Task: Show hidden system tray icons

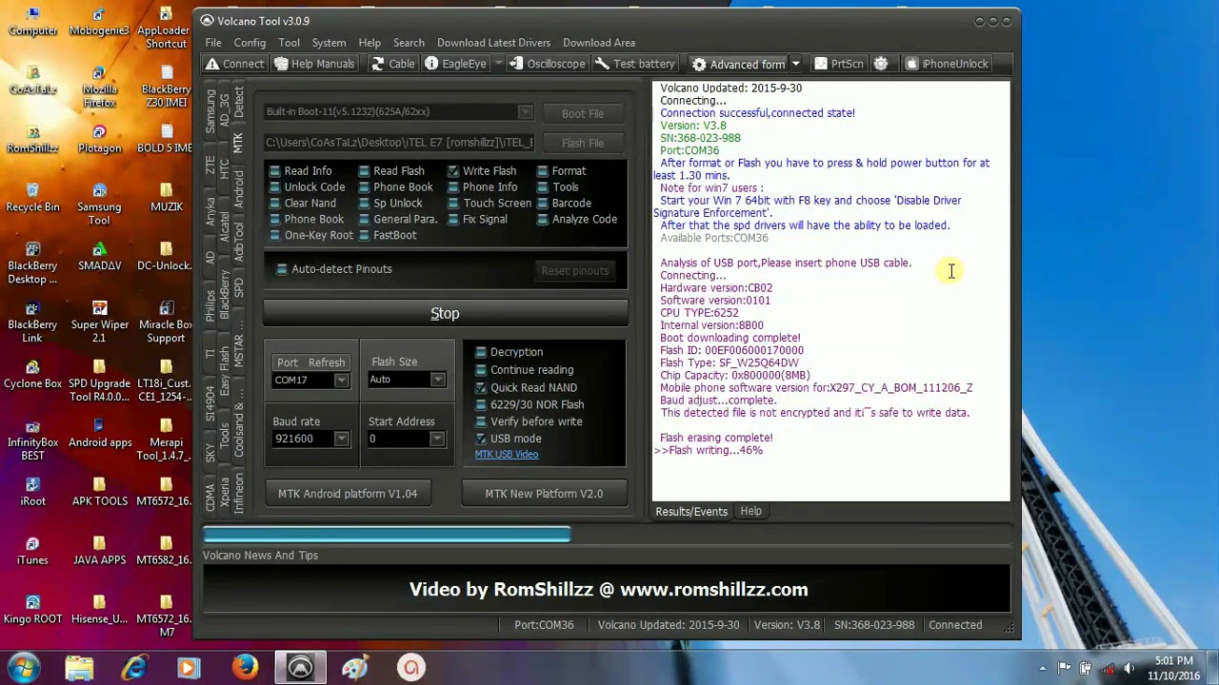Action: 1043,668
